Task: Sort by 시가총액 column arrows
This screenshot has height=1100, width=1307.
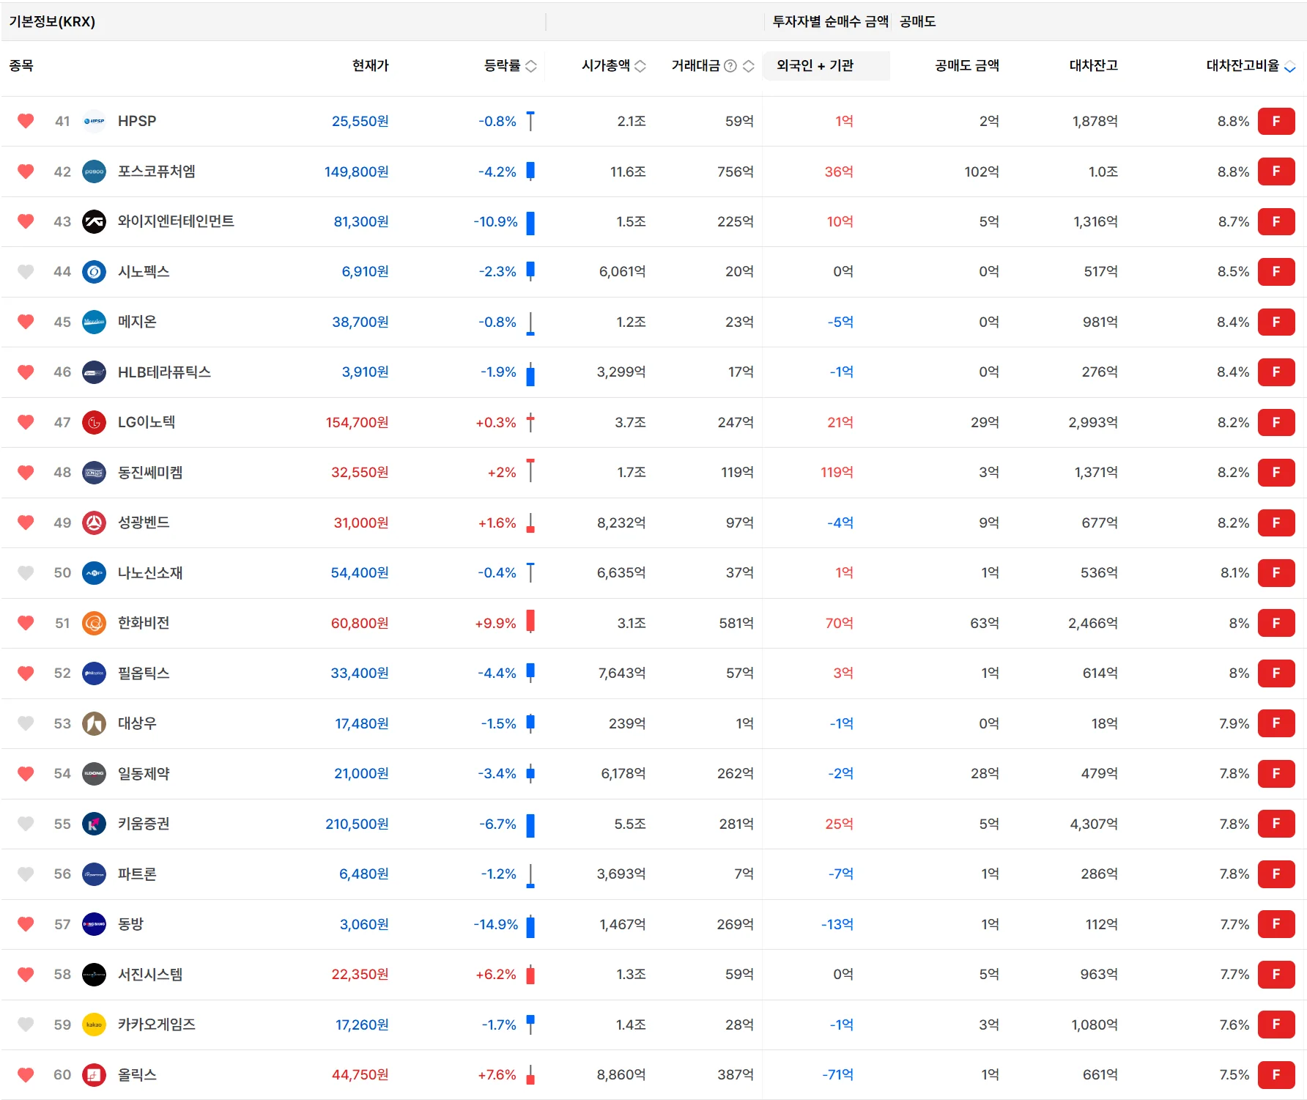Action: coord(640,66)
